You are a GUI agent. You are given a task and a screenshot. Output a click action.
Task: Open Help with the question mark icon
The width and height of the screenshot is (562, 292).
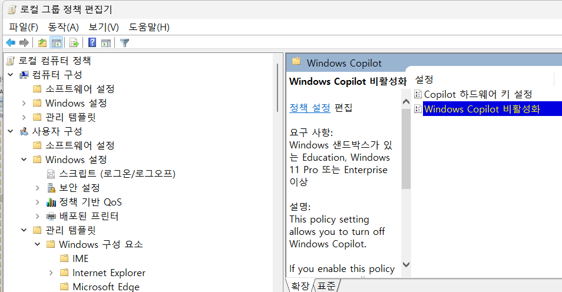coord(92,42)
